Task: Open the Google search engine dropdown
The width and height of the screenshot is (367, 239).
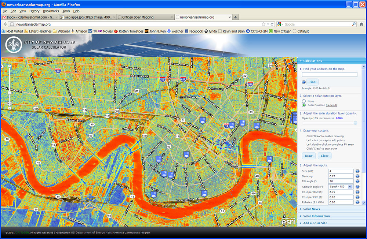Action: (x=280, y=24)
